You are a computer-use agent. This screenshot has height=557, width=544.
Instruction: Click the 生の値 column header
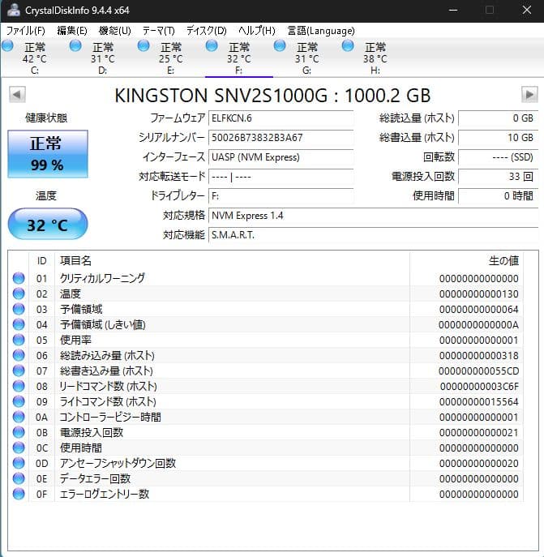coord(503,261)
